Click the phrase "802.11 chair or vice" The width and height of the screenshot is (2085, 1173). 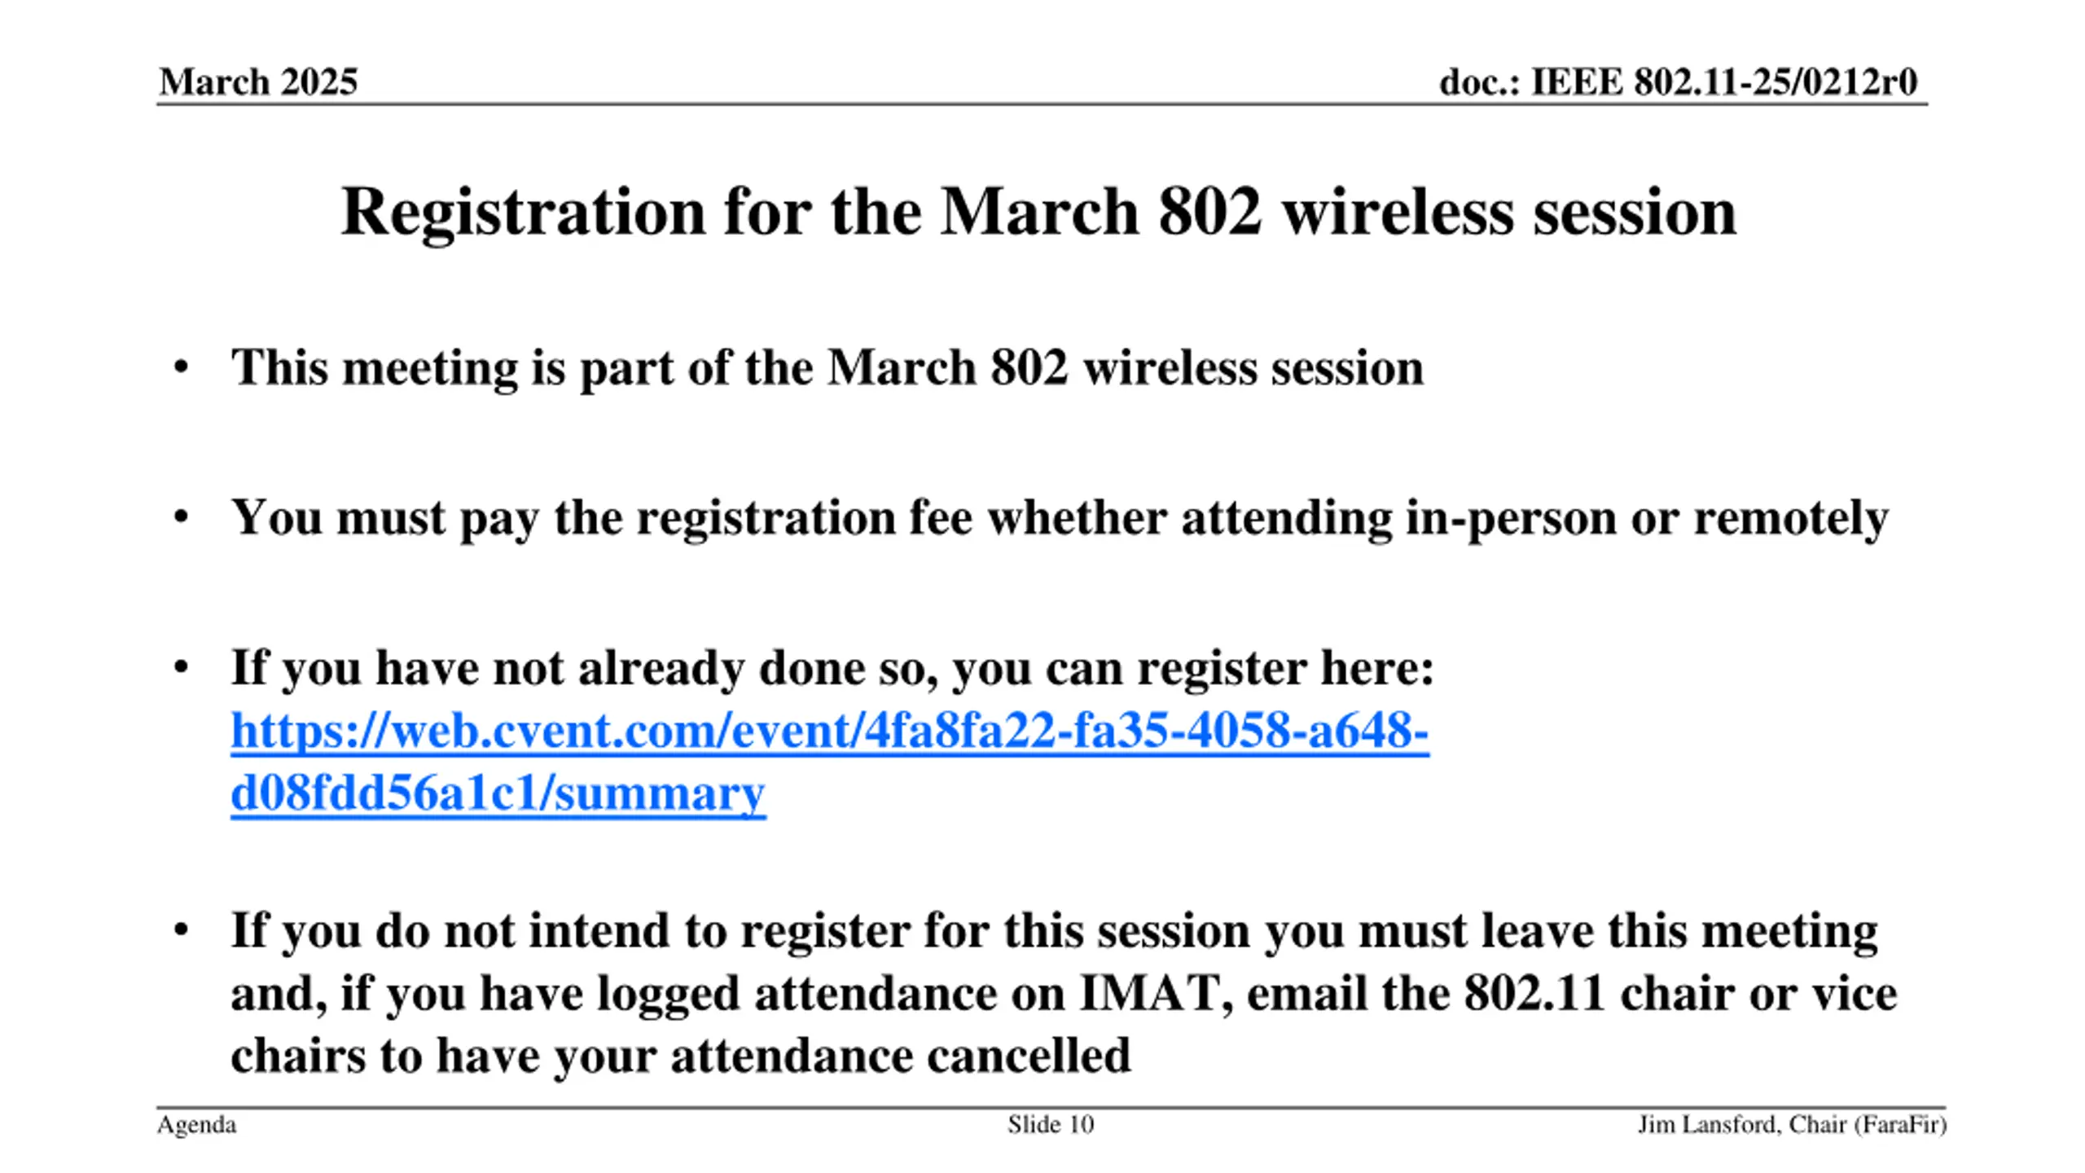click(1681, 994)
